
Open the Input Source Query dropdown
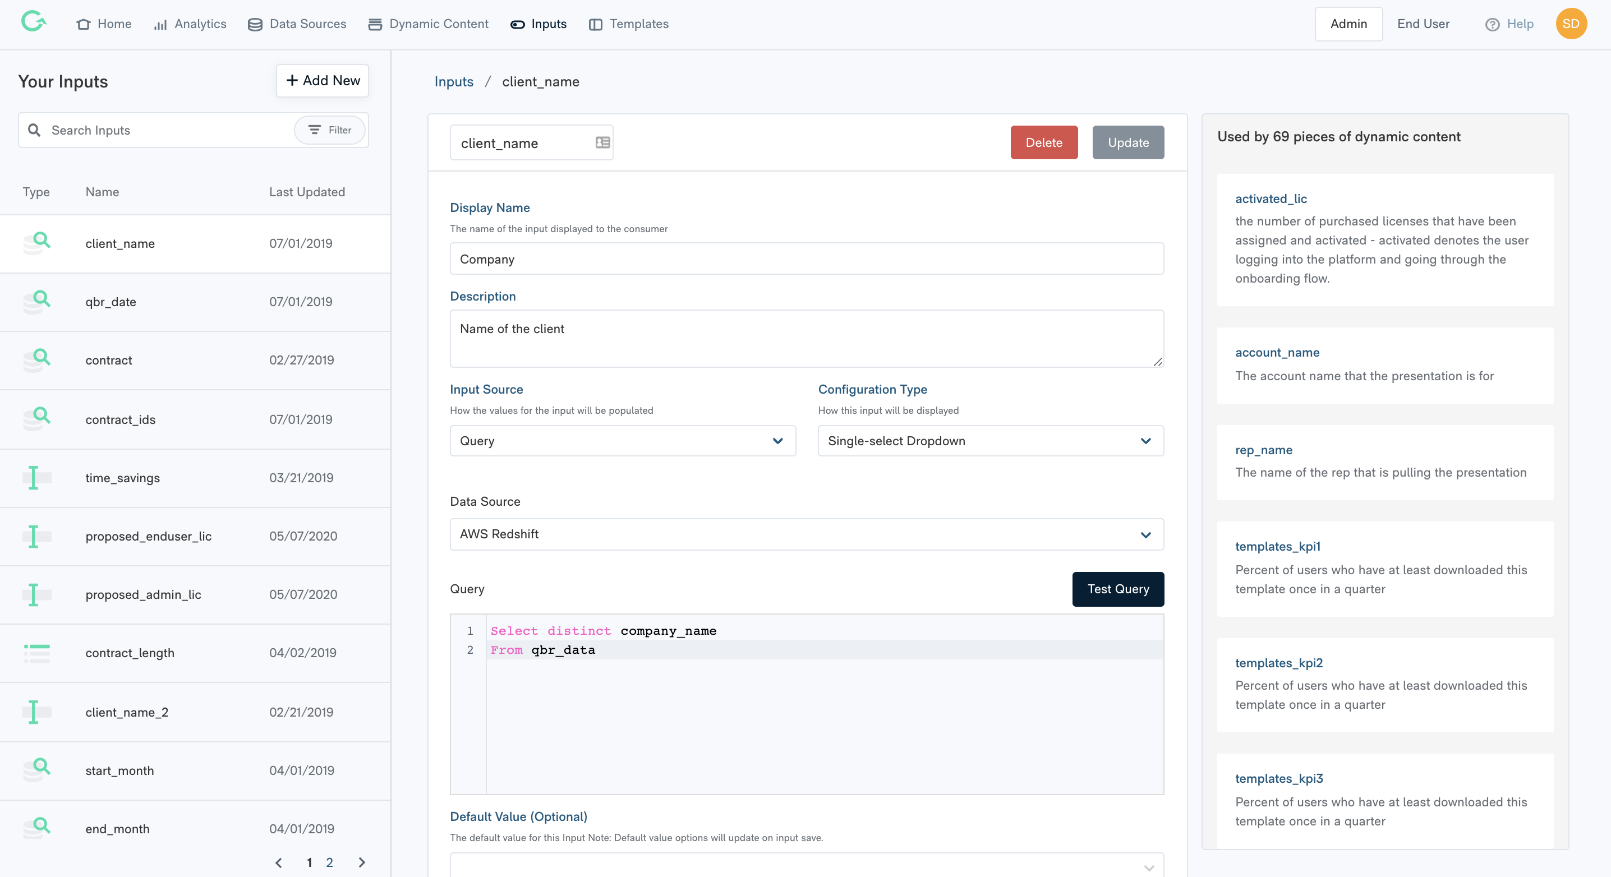coord(622,441)
